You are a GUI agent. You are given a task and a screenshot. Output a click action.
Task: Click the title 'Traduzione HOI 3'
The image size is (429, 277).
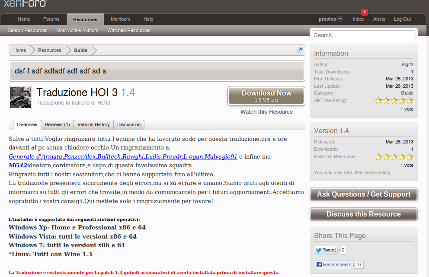[77, 92]
